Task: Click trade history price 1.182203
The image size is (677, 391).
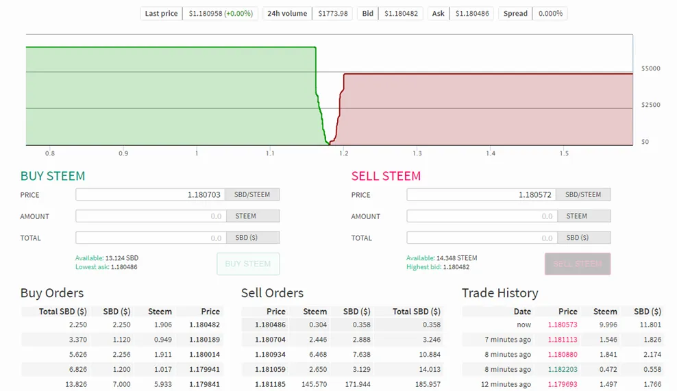Action: click(563, 369)
